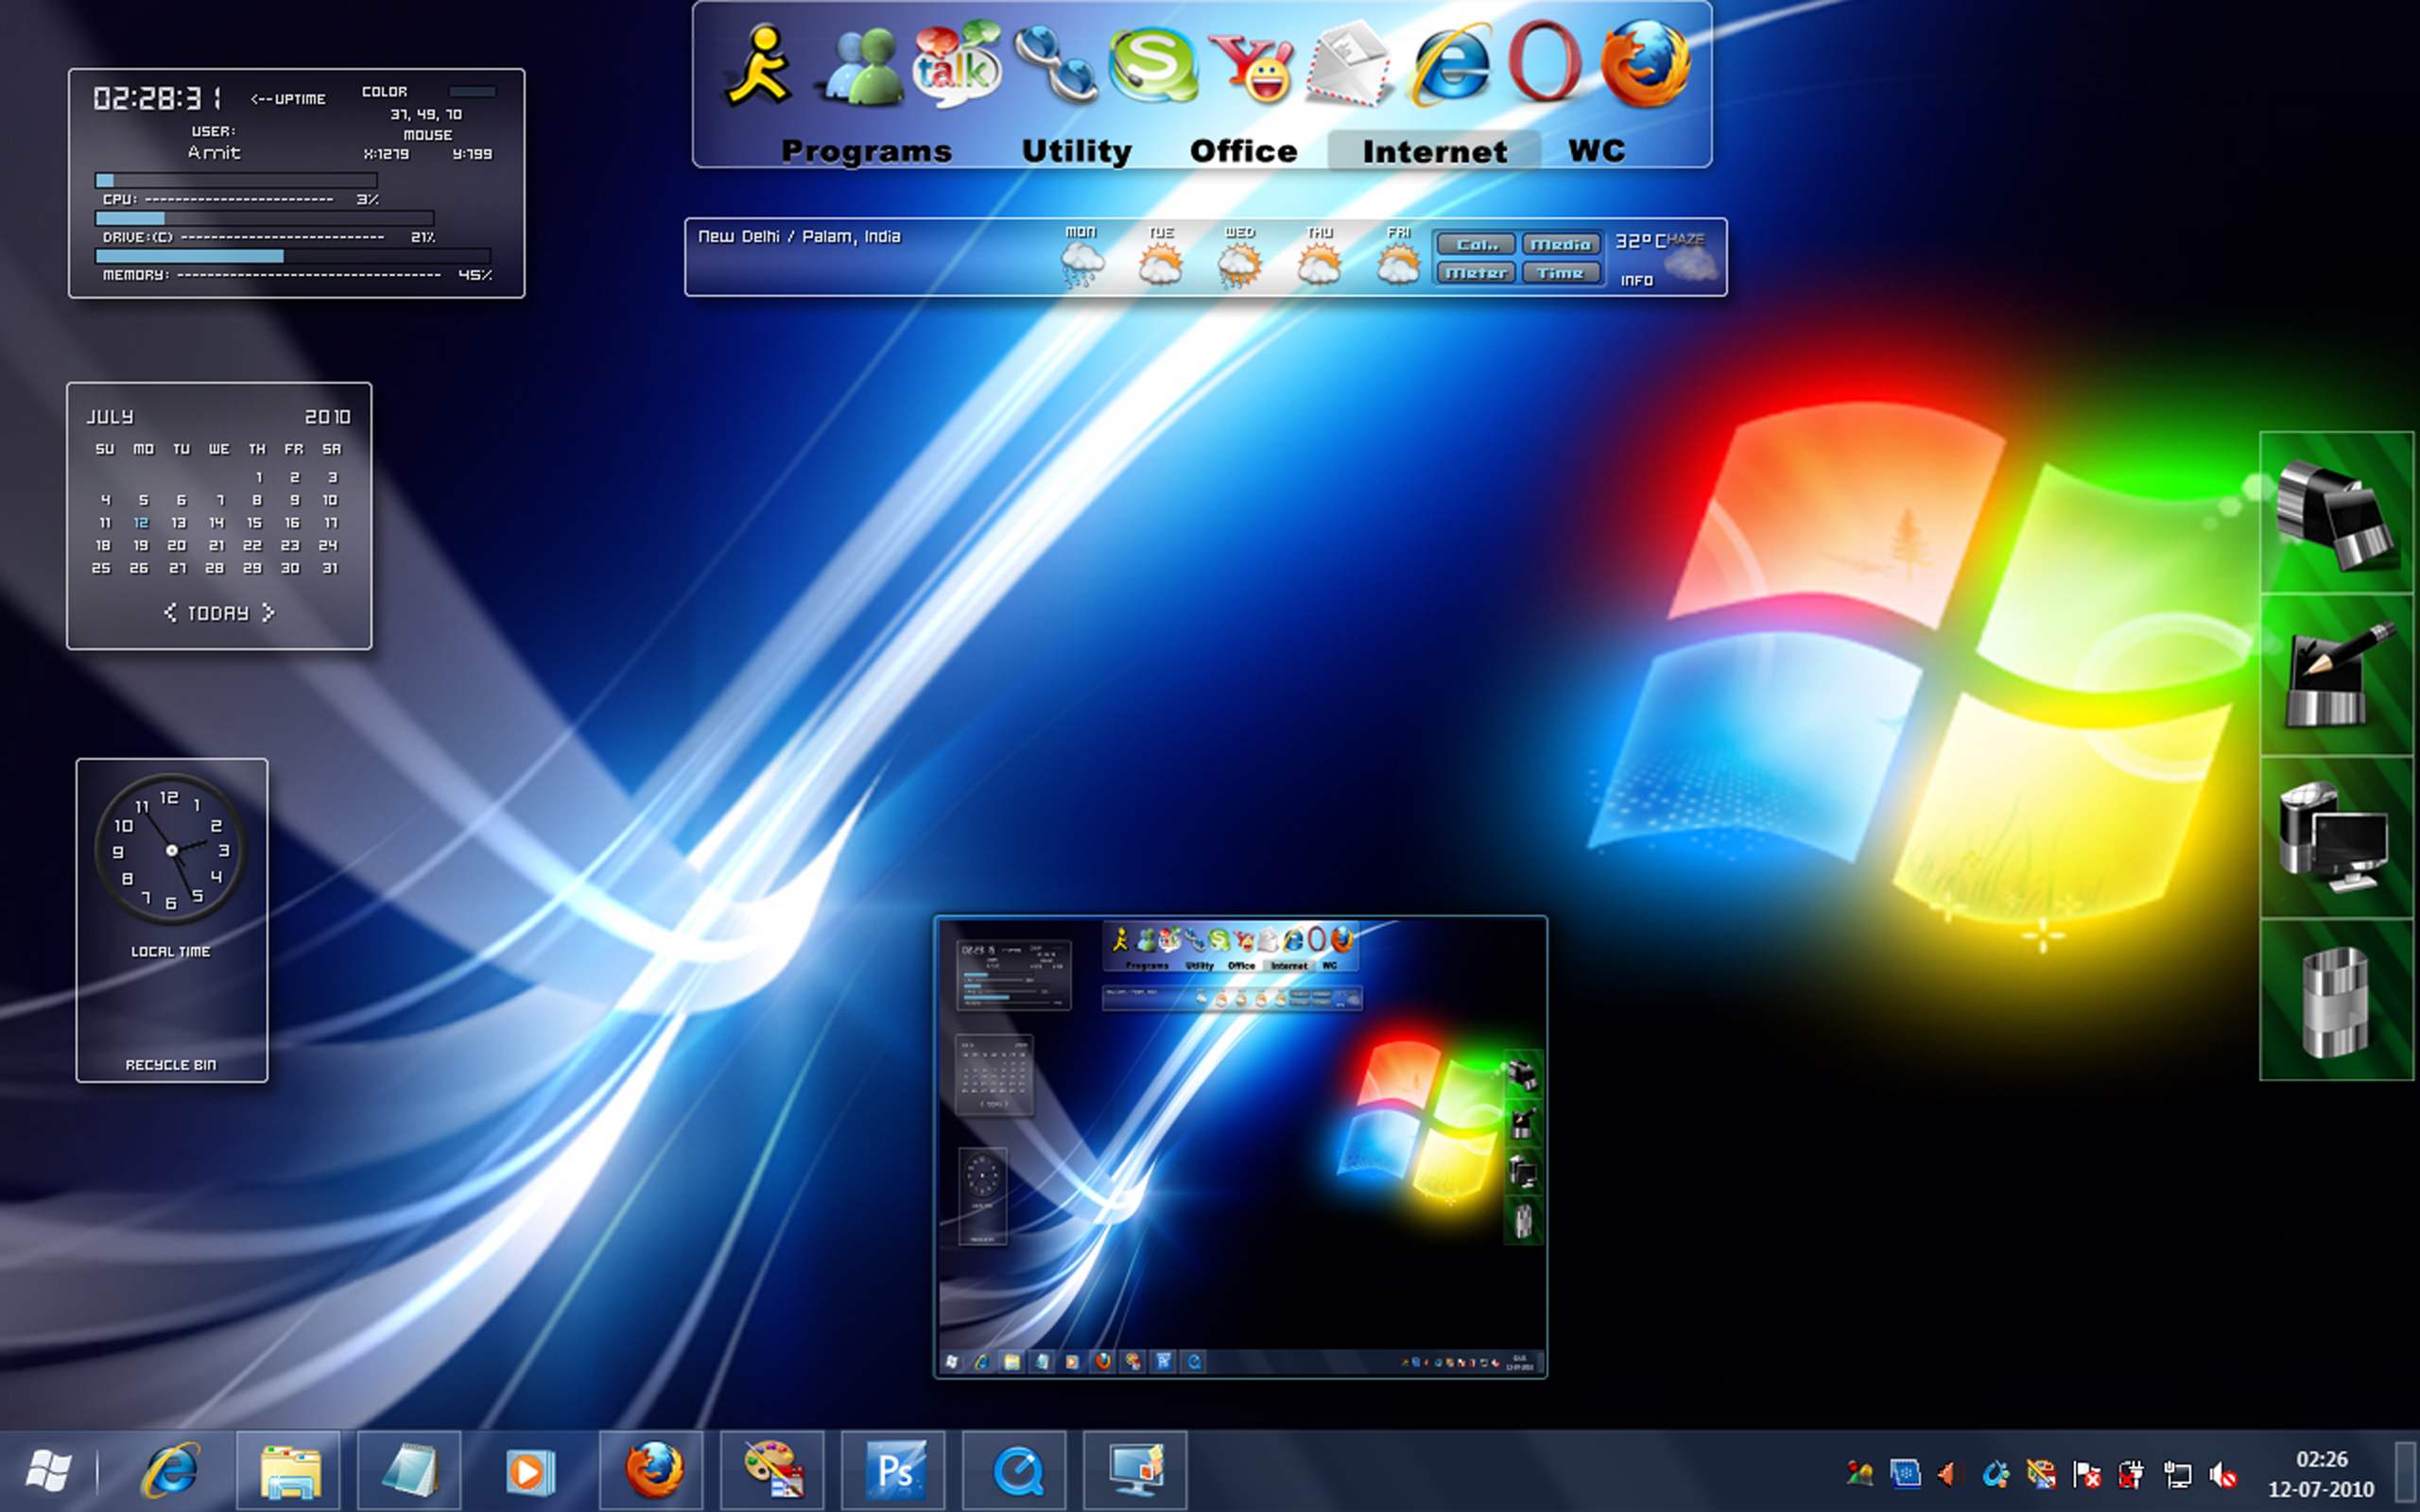Click the Media button in weather bar

[1560, 244]
